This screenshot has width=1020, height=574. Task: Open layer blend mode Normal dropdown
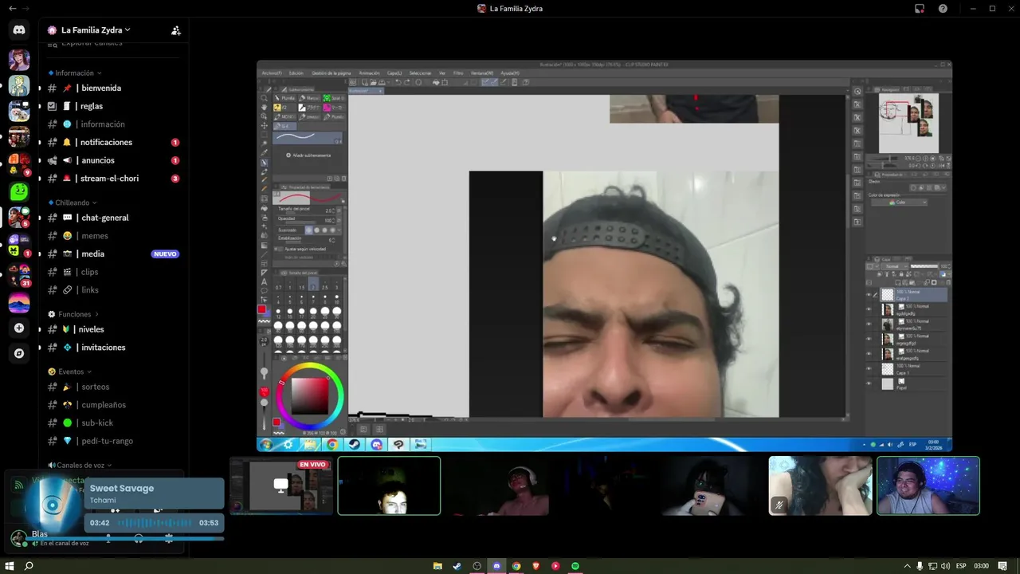click(x=896, y=266)
